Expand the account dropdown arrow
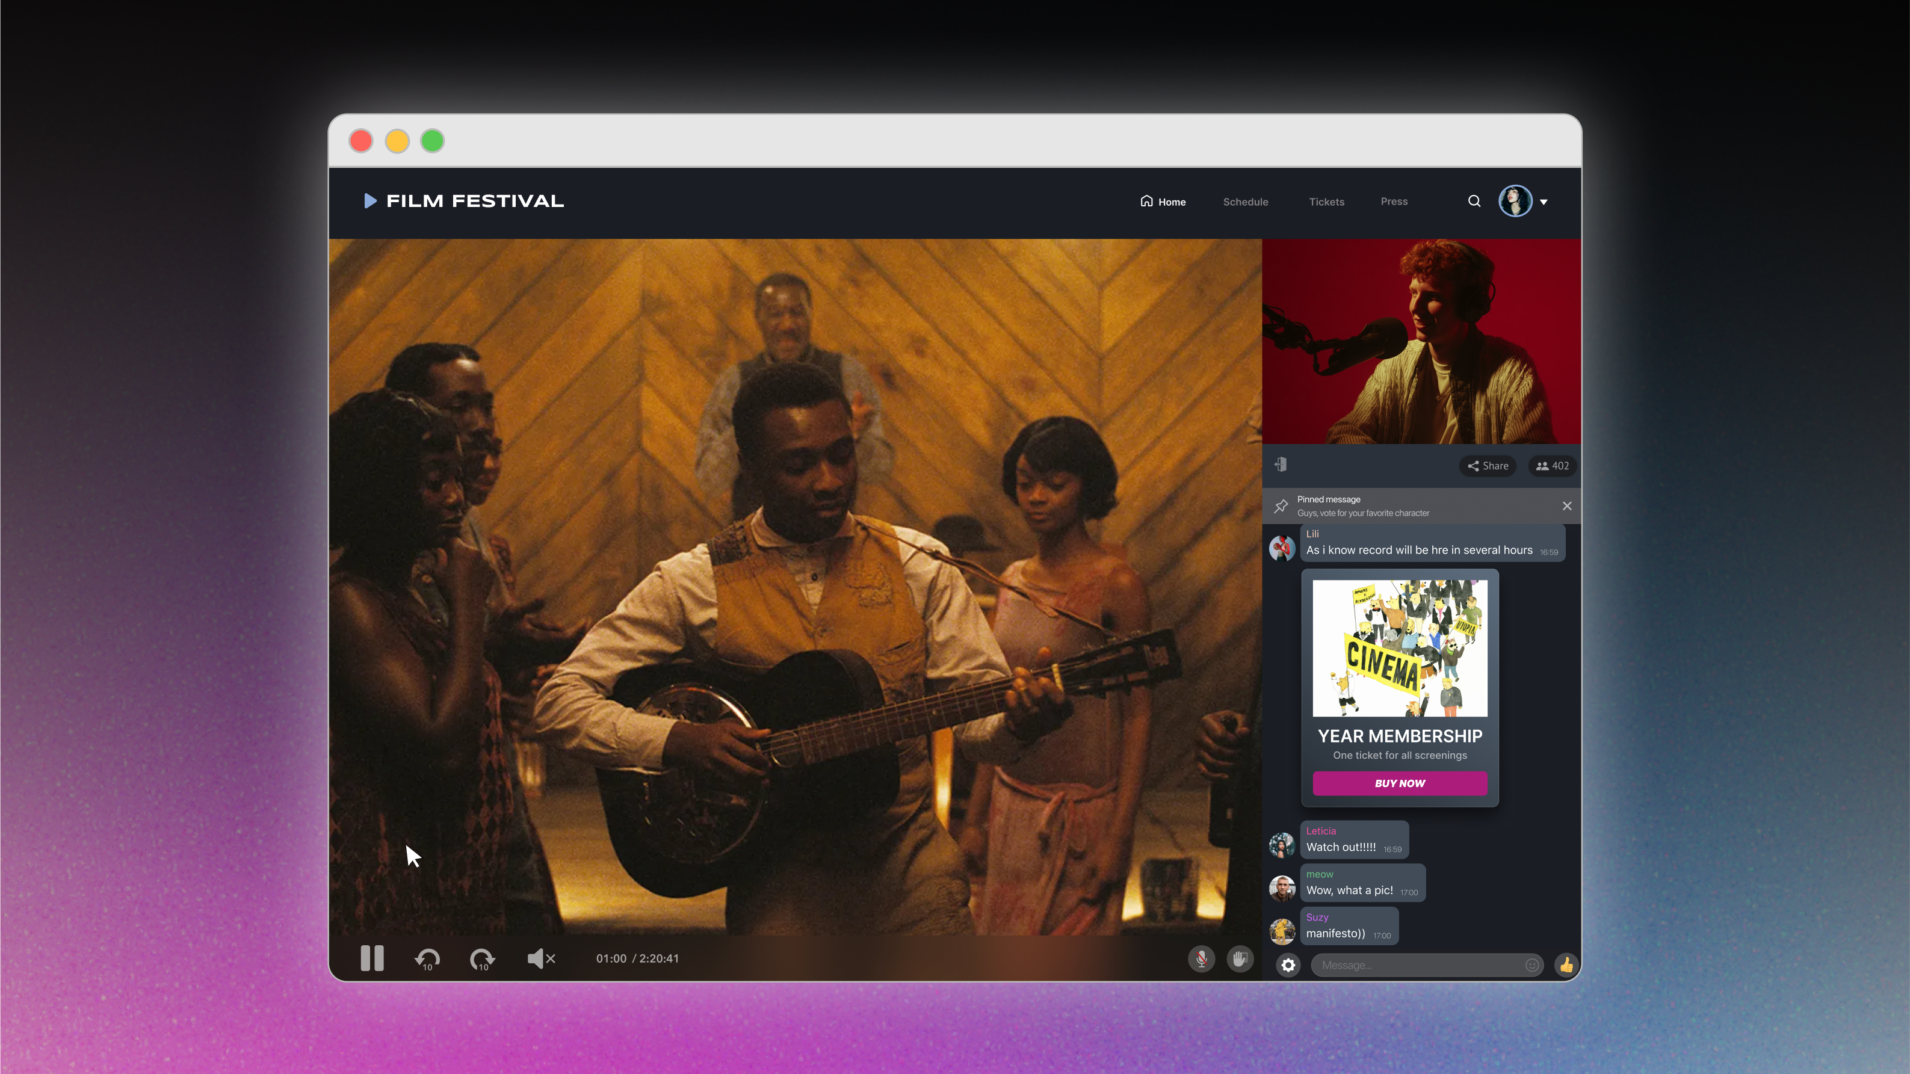 1544,202
